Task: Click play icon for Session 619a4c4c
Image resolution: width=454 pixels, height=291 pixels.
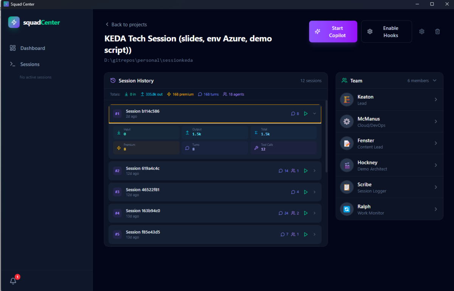Action: pyautogui.click(x=306, y=171)
